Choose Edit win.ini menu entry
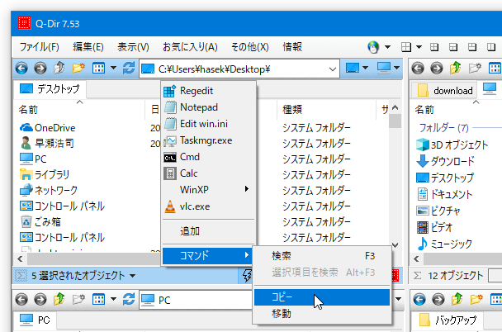Screen dimensions: 502x332 pos(210,124)
